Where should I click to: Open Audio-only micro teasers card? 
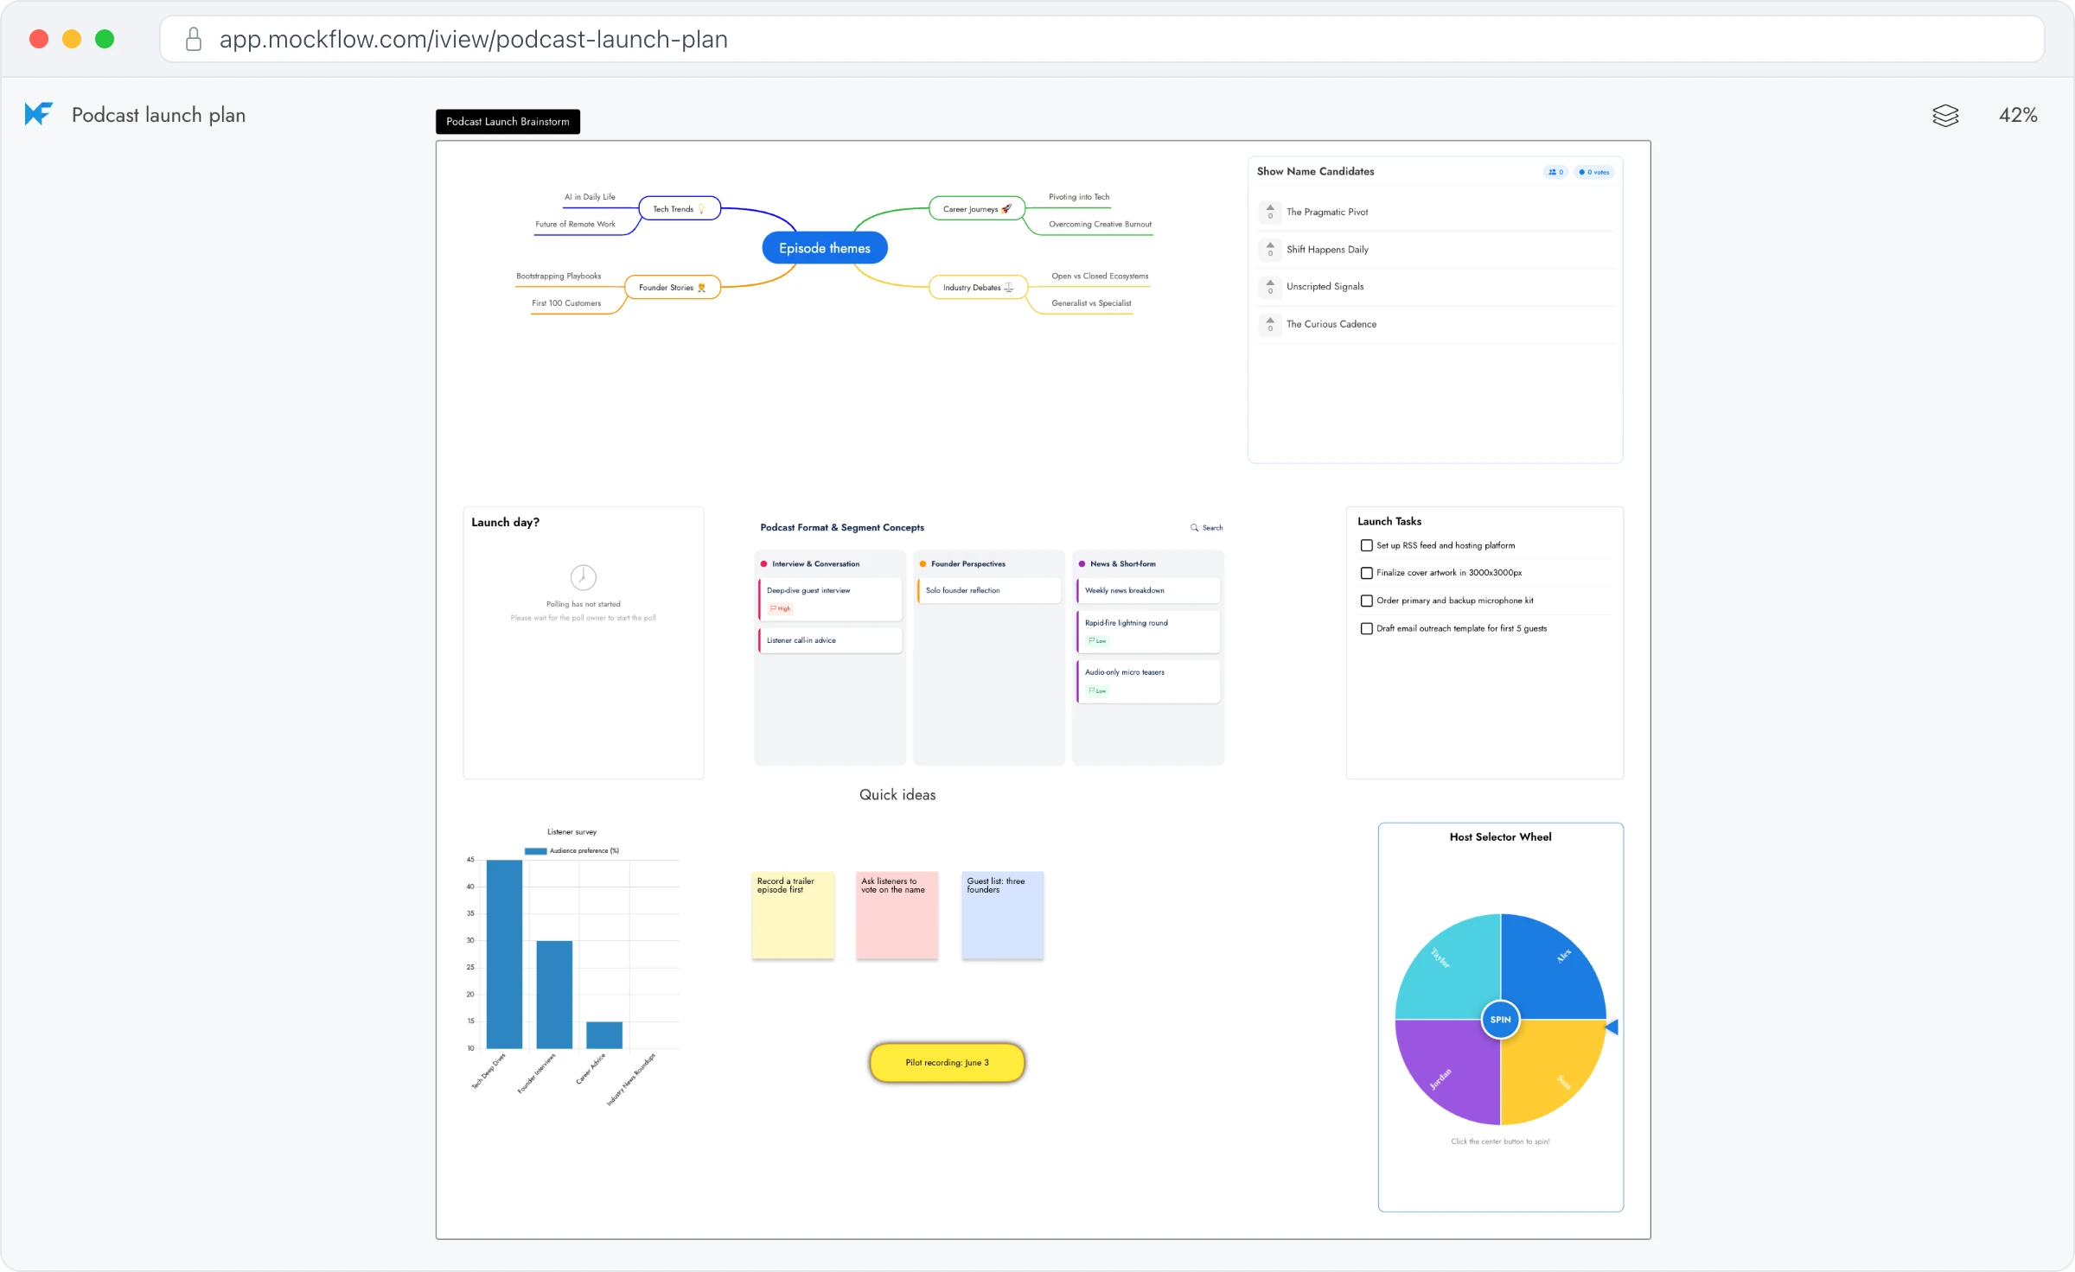(1148, 681)
